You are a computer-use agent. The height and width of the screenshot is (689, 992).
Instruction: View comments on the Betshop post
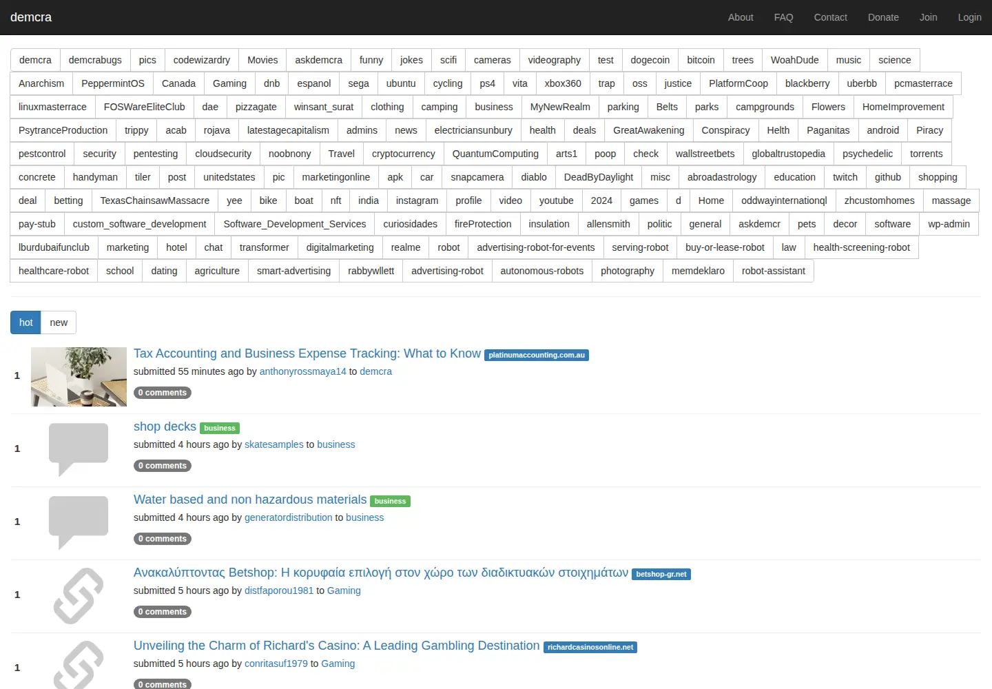click(x=163, y=612)
